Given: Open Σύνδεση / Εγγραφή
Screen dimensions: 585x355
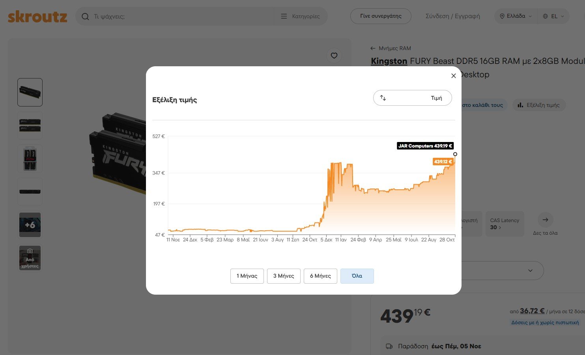Looking at the screenshot, I should tap(453, 16).
